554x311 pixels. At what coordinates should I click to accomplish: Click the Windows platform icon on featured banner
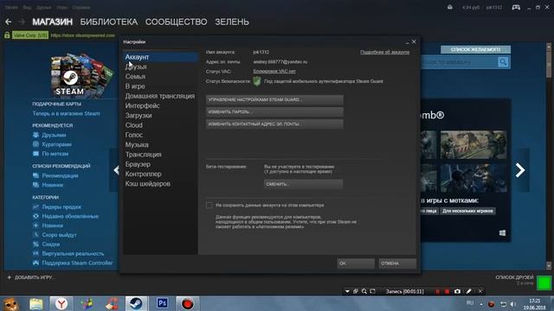[x=502, y=233]
